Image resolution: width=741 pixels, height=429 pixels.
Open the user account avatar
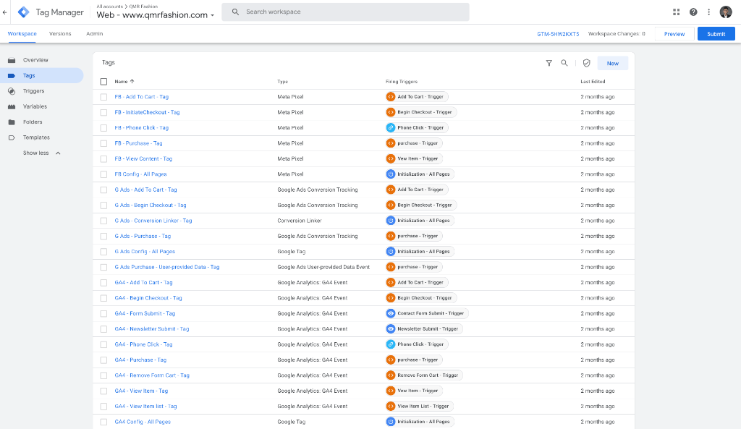tap(726, 12)
